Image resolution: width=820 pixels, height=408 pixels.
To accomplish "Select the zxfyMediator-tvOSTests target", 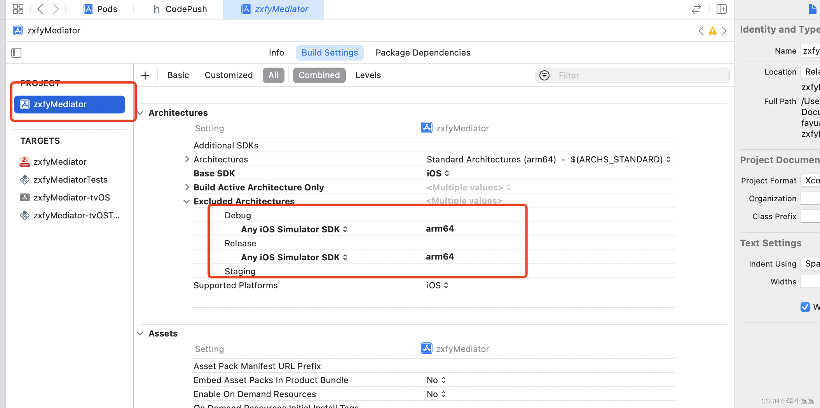I will pyautogui.click(x=70, y=215).
